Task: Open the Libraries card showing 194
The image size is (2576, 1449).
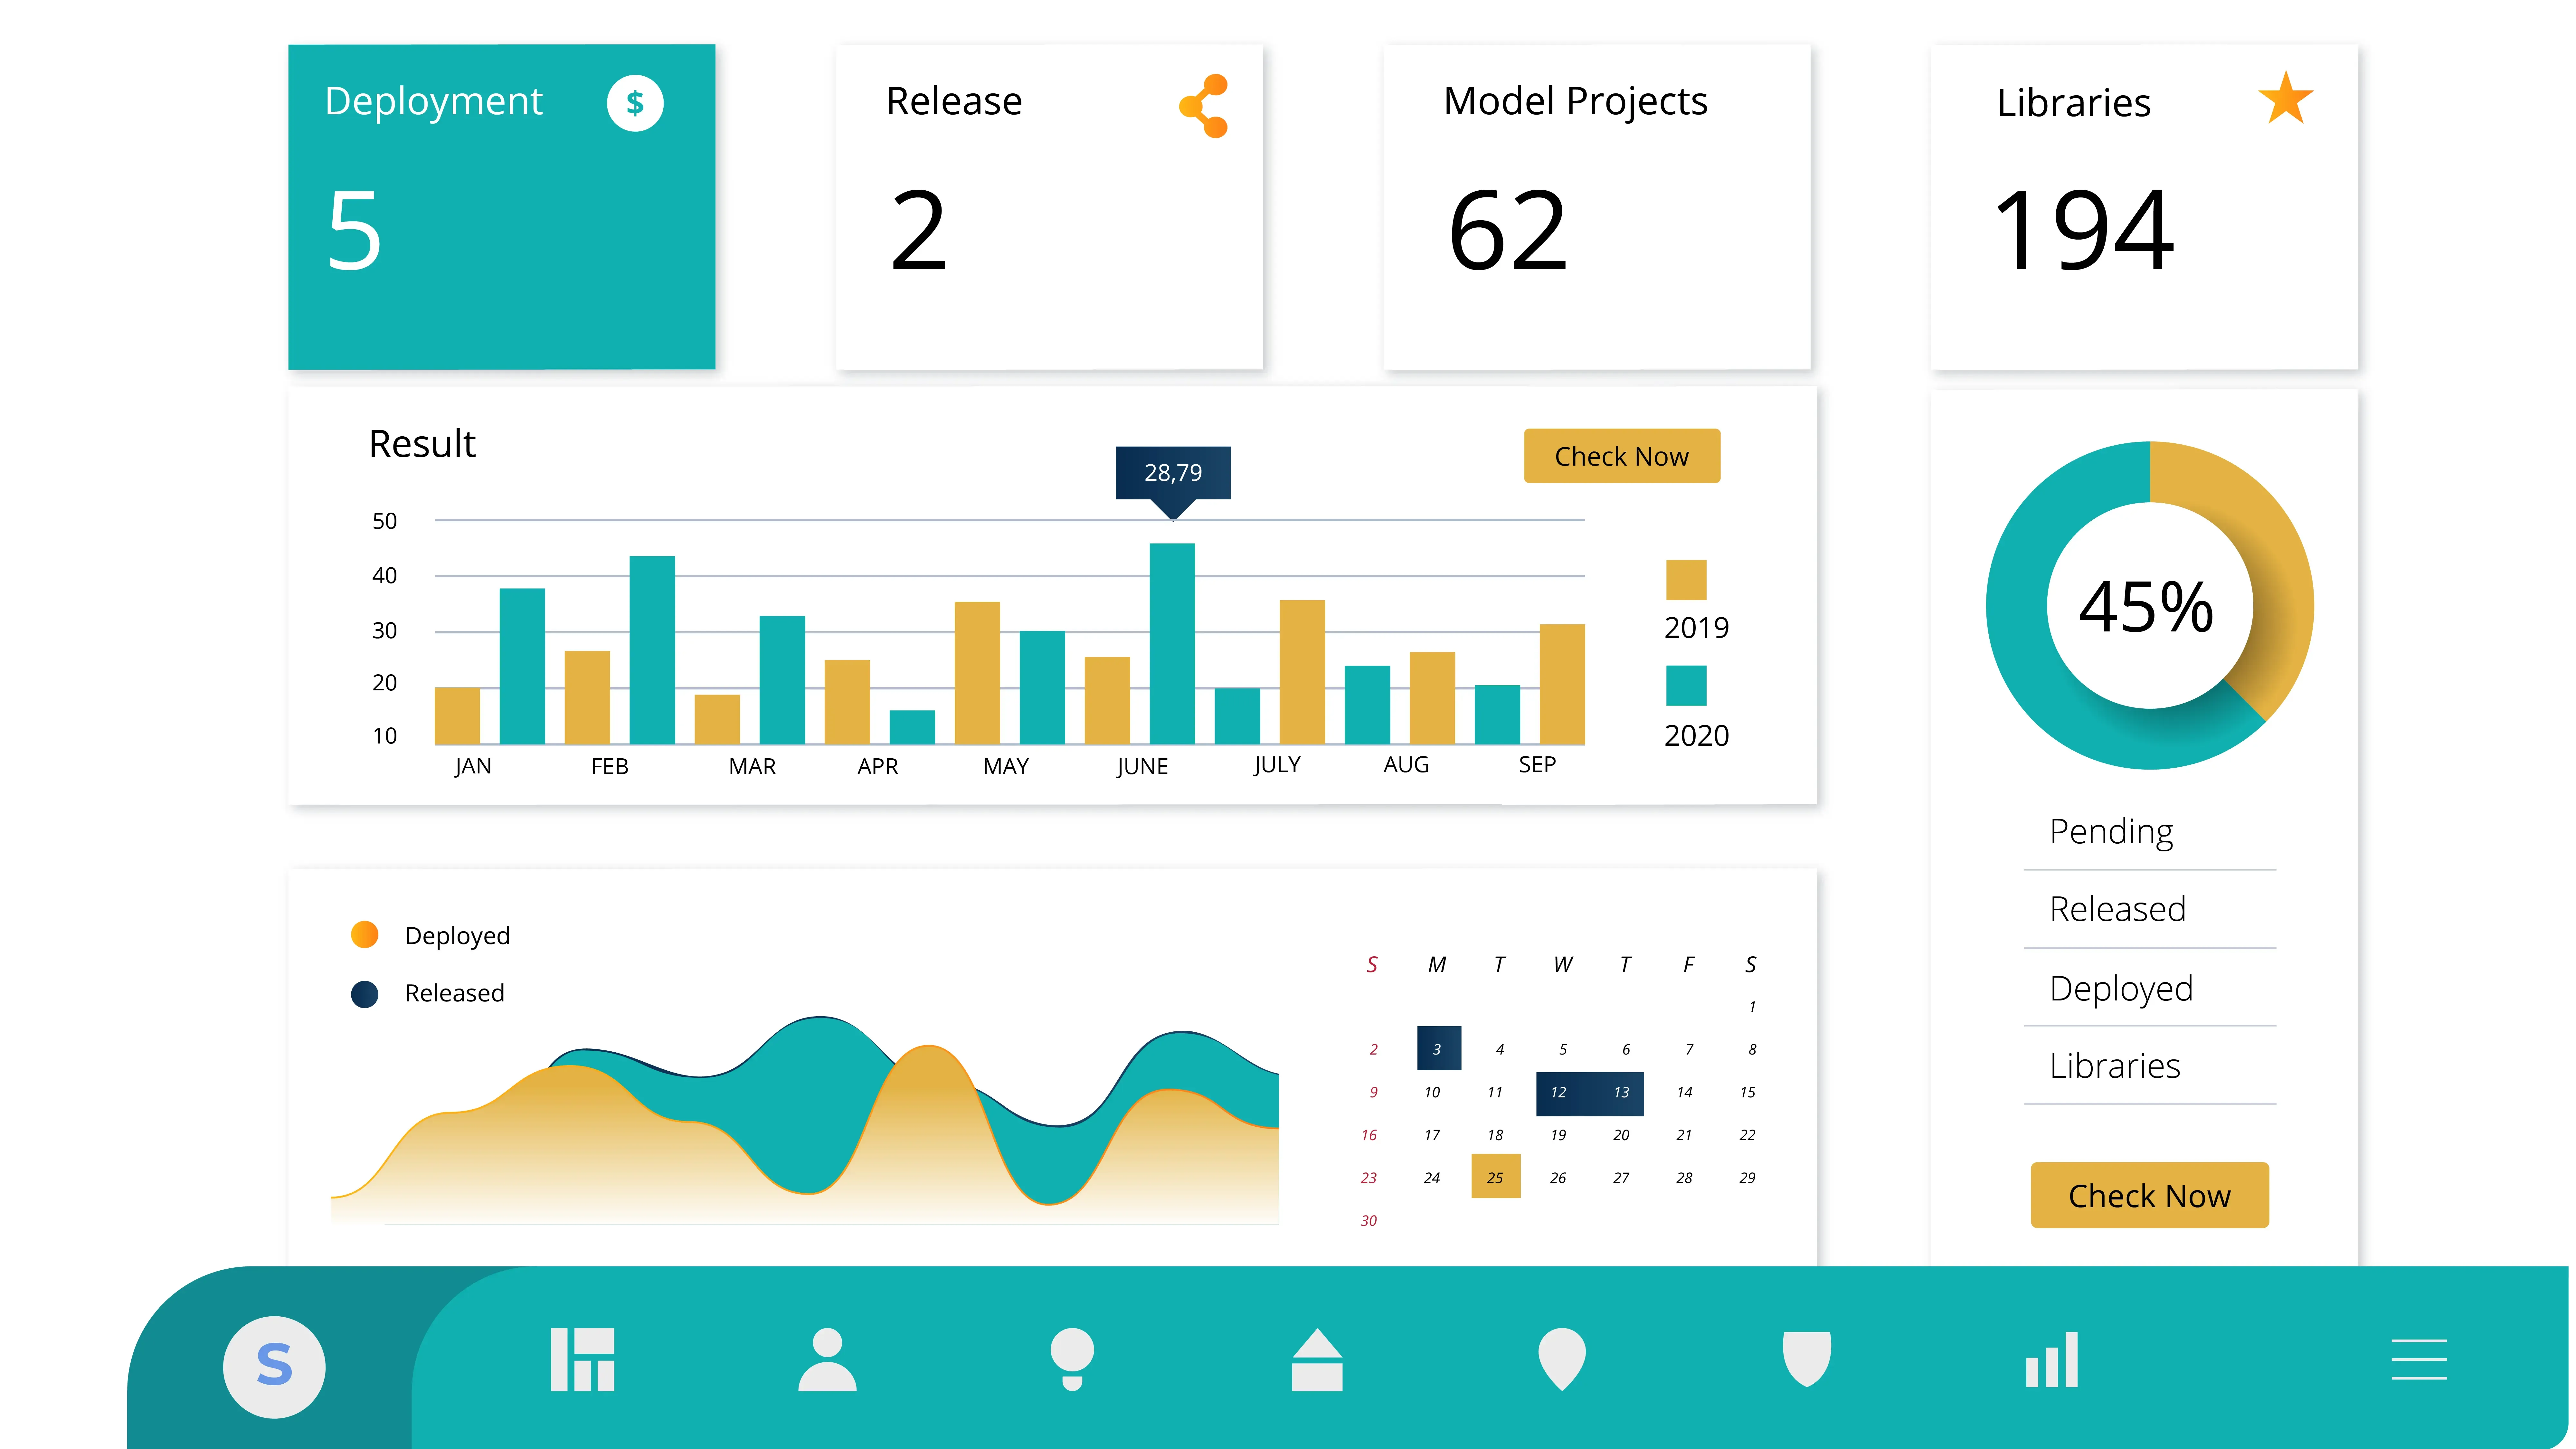Action: point(2144,207)
